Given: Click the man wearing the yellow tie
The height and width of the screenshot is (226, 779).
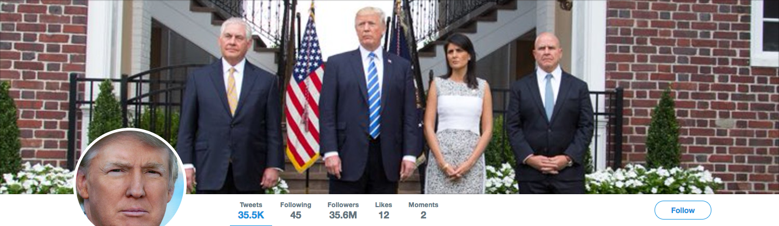Looking at the screenshot, I should coord(232,108).
